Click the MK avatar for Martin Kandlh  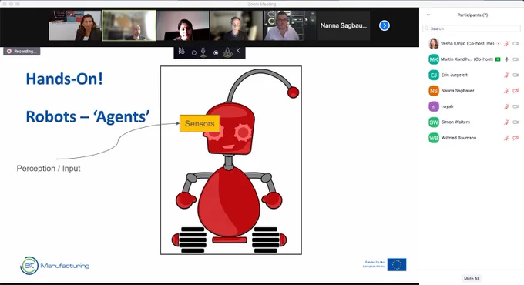(x=434, y=59)
